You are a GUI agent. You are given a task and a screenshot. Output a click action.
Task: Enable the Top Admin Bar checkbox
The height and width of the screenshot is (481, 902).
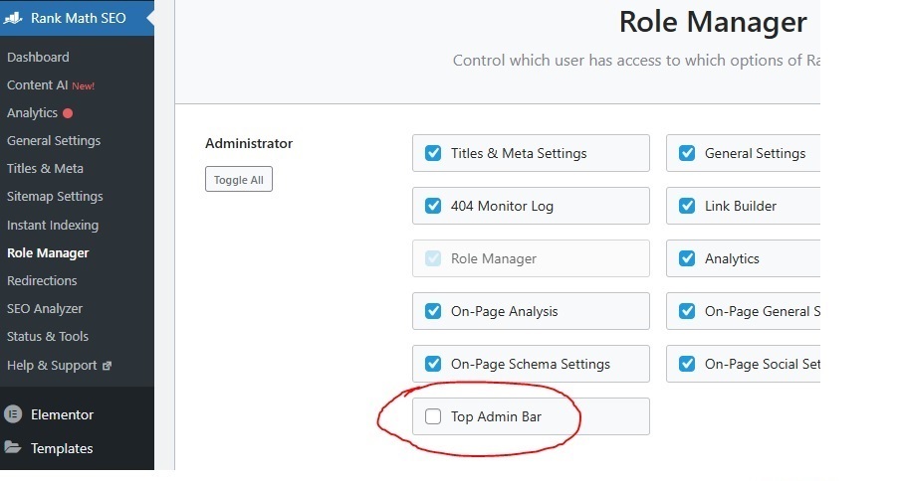point(433,416)
